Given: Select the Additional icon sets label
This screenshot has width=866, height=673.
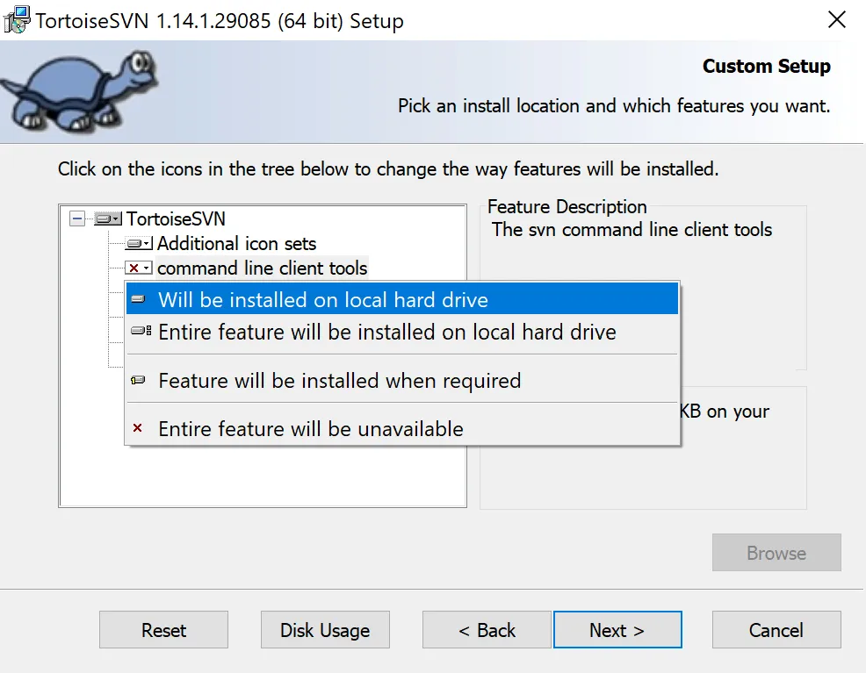Looking at the screenshot, I should point(236,244).
